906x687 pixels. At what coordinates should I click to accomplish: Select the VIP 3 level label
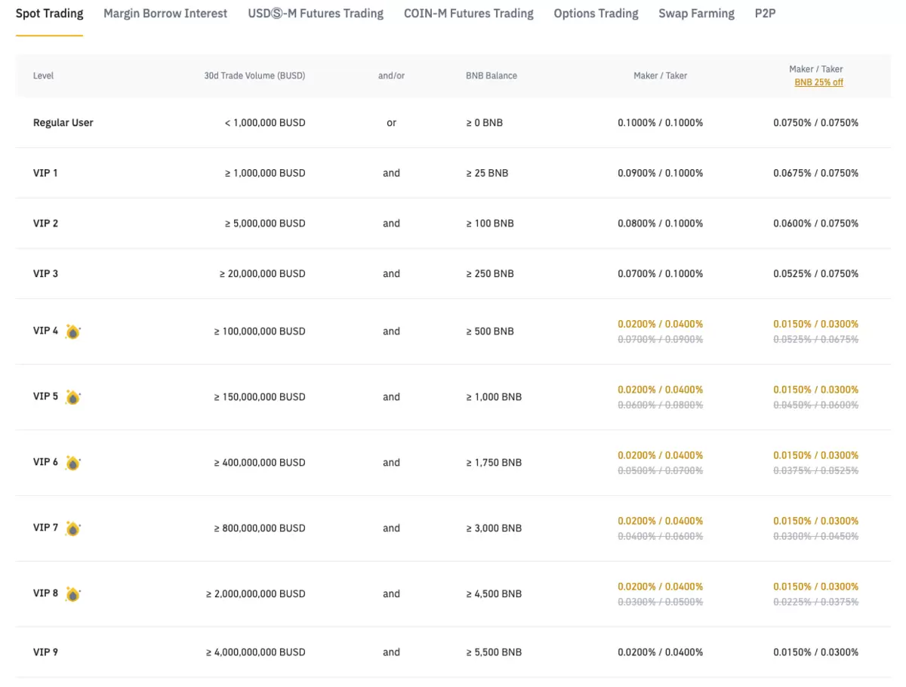[x=45, y=273]
